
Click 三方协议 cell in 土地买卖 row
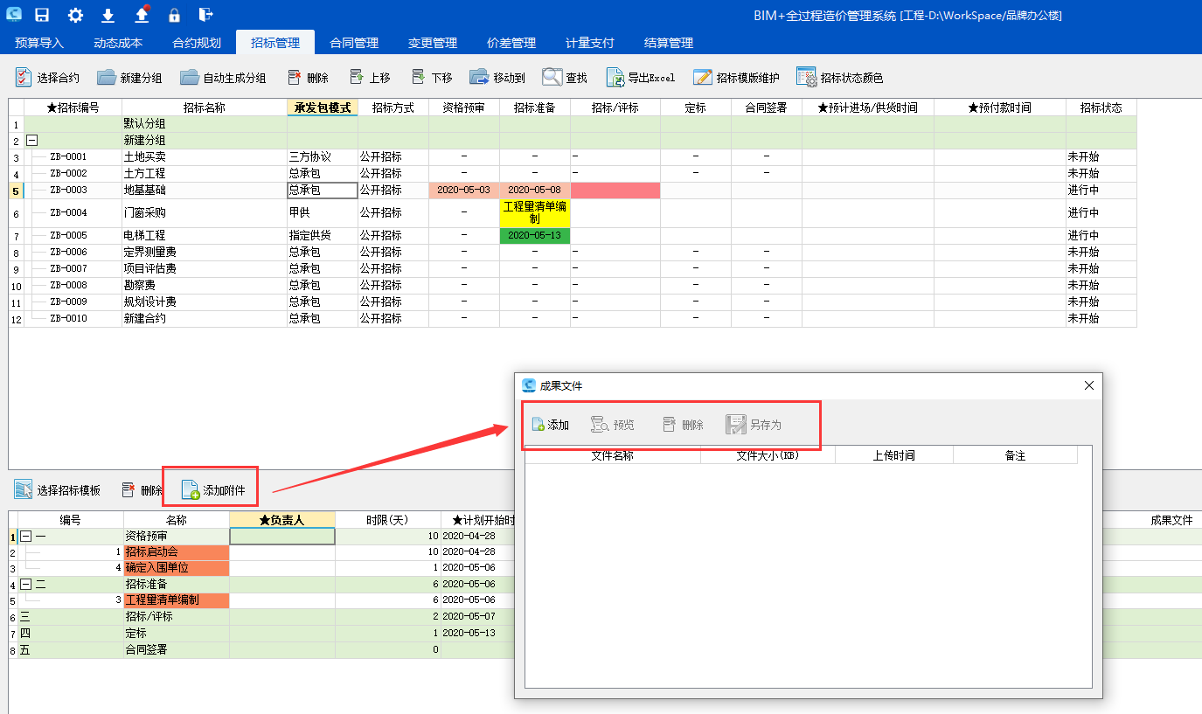(x=323, y=157)
